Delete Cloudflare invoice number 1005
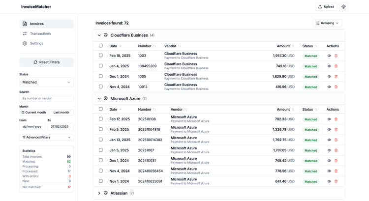 coord(336,76)
